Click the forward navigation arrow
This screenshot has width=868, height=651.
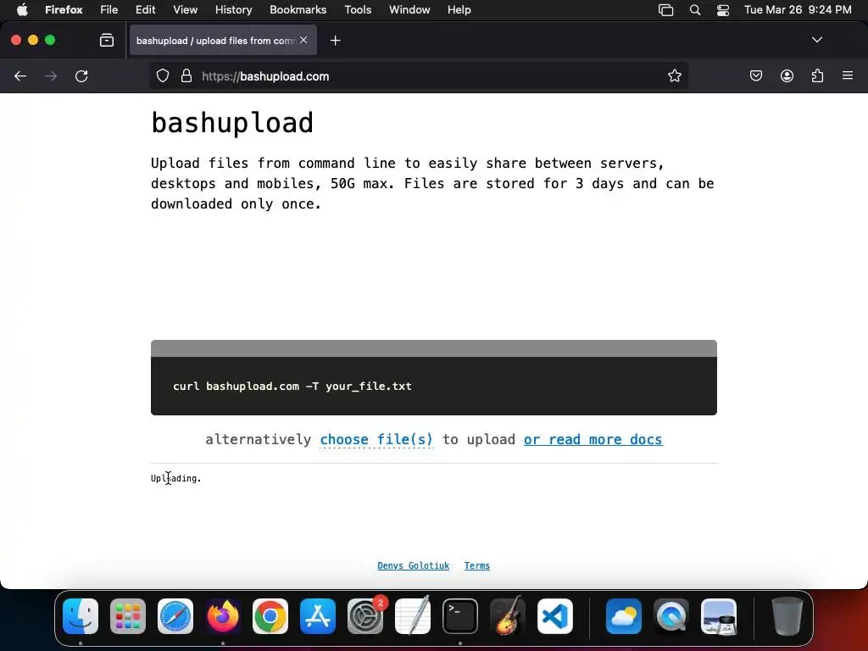tap(51, 76)
